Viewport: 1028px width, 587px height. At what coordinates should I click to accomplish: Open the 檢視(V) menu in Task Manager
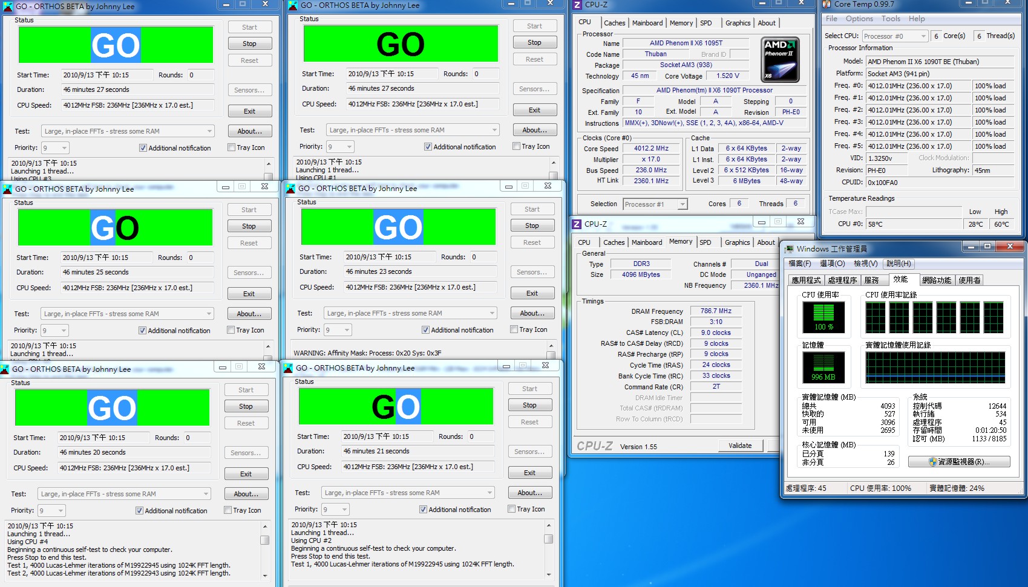click(865, 264)
